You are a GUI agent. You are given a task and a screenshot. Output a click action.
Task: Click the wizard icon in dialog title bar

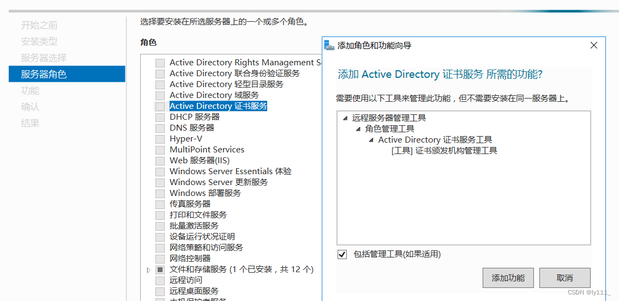click(x=329, y=45)
